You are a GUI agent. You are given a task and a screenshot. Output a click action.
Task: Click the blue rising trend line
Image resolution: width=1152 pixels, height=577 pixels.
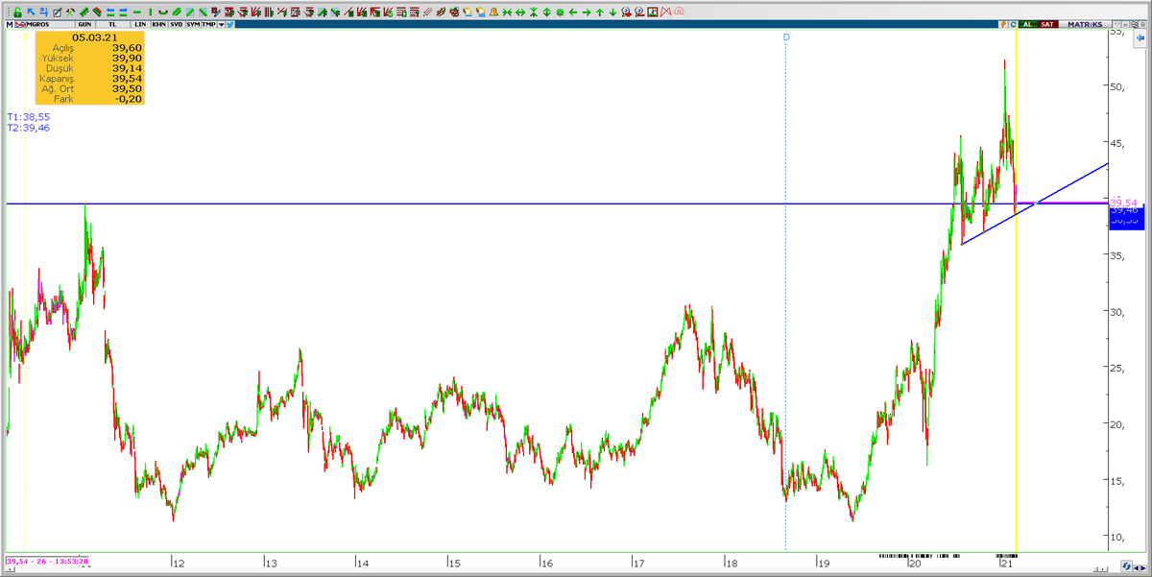tap(1034, 204)
